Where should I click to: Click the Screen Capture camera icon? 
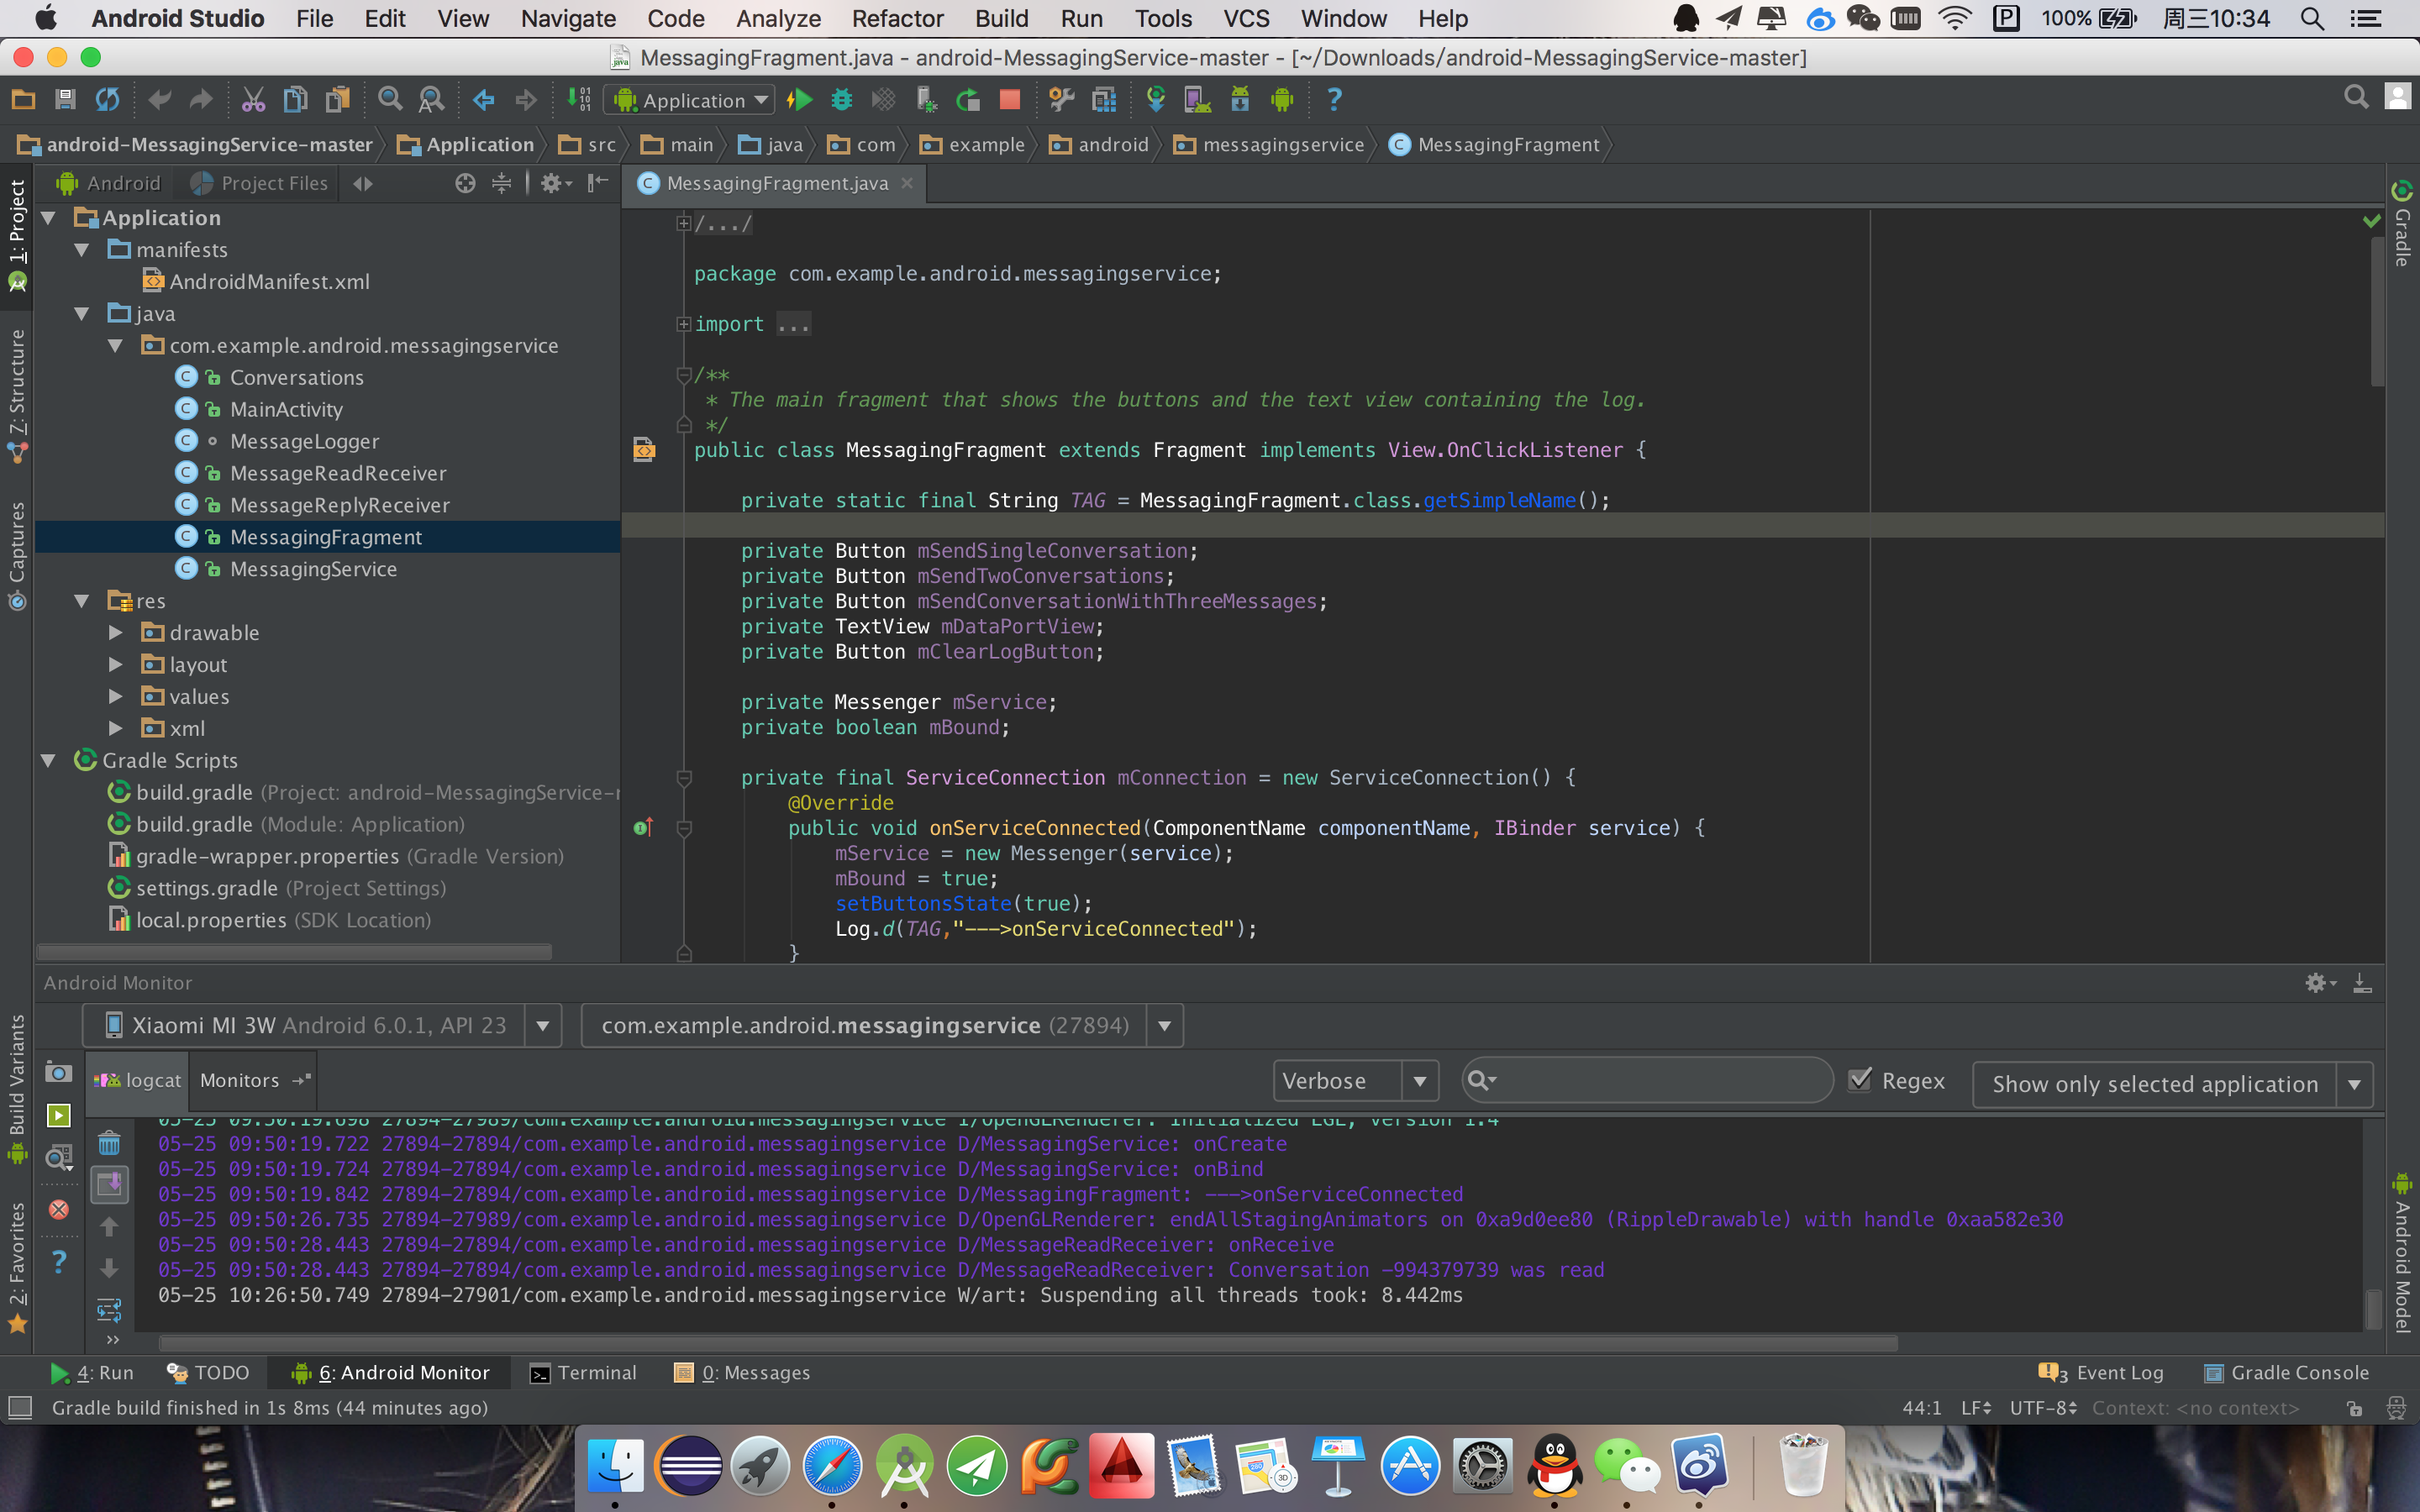tap(59, 1073)
